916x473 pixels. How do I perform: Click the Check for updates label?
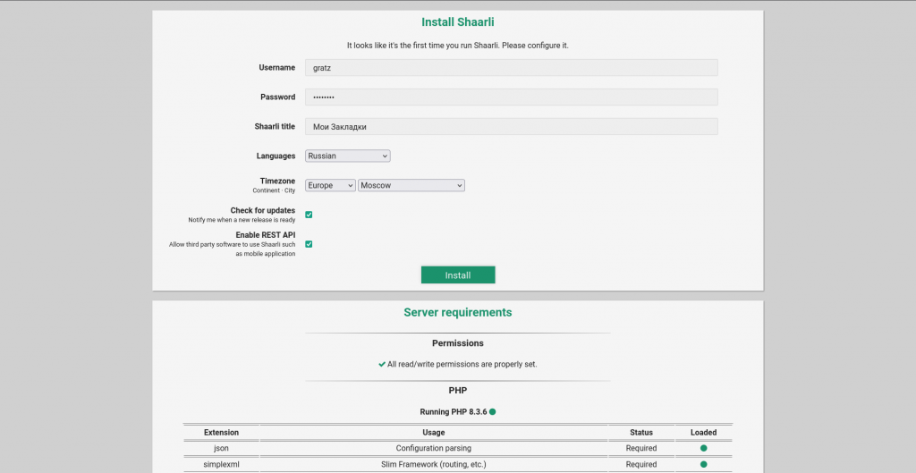262,210
